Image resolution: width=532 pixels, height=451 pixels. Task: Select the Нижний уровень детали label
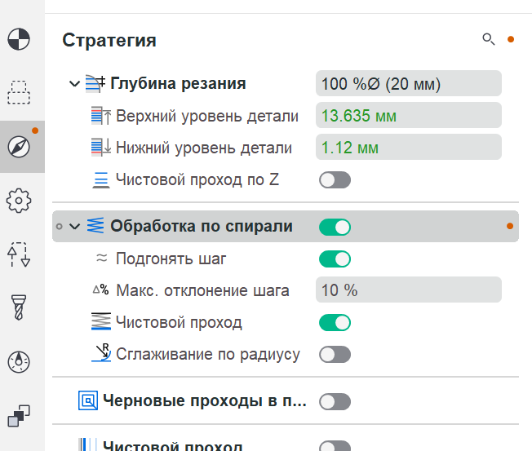click(204, 148)
